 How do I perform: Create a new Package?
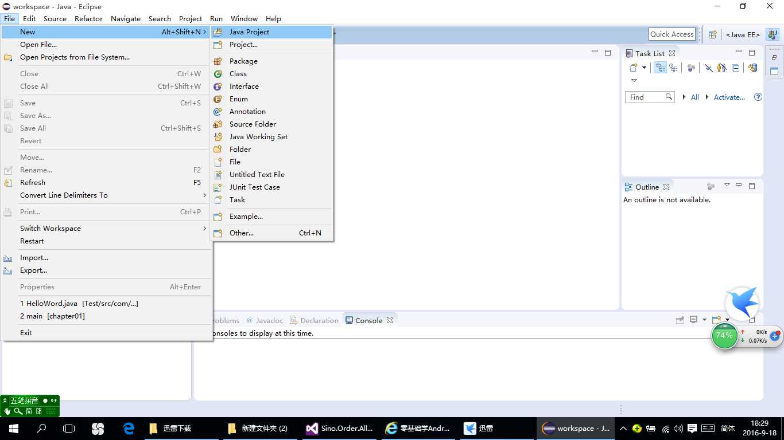coord(271,61)
